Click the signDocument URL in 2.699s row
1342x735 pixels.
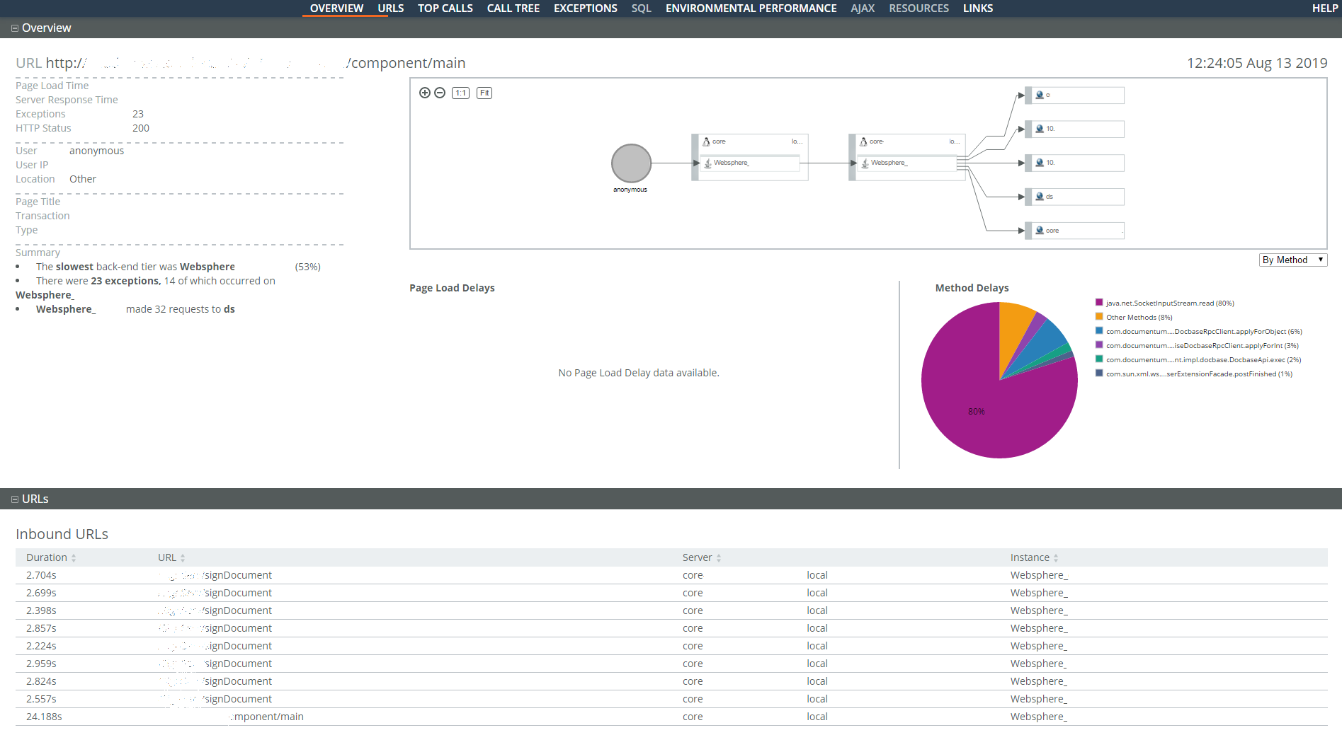click(x=238, y=594)
